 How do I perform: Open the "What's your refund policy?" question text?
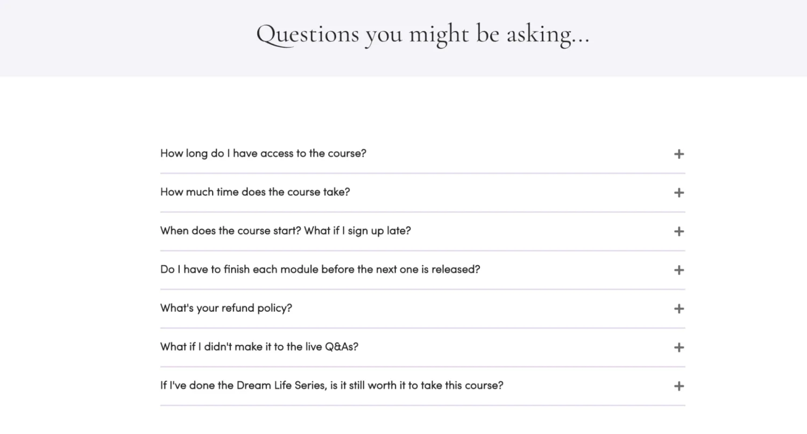226,308
